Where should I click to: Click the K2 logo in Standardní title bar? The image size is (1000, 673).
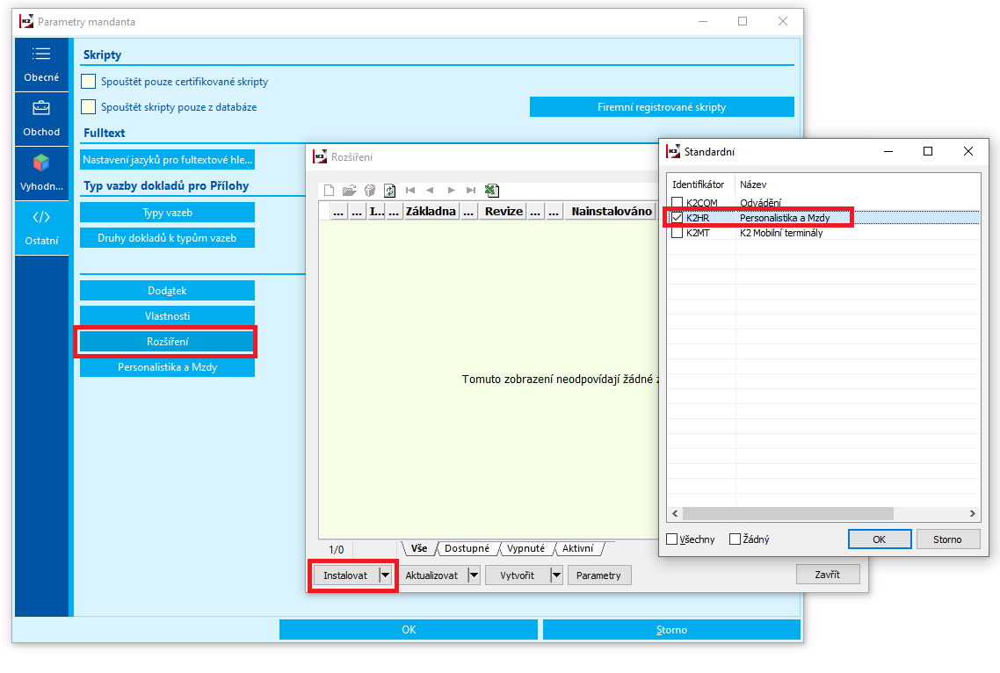click(x=673, y=151)
